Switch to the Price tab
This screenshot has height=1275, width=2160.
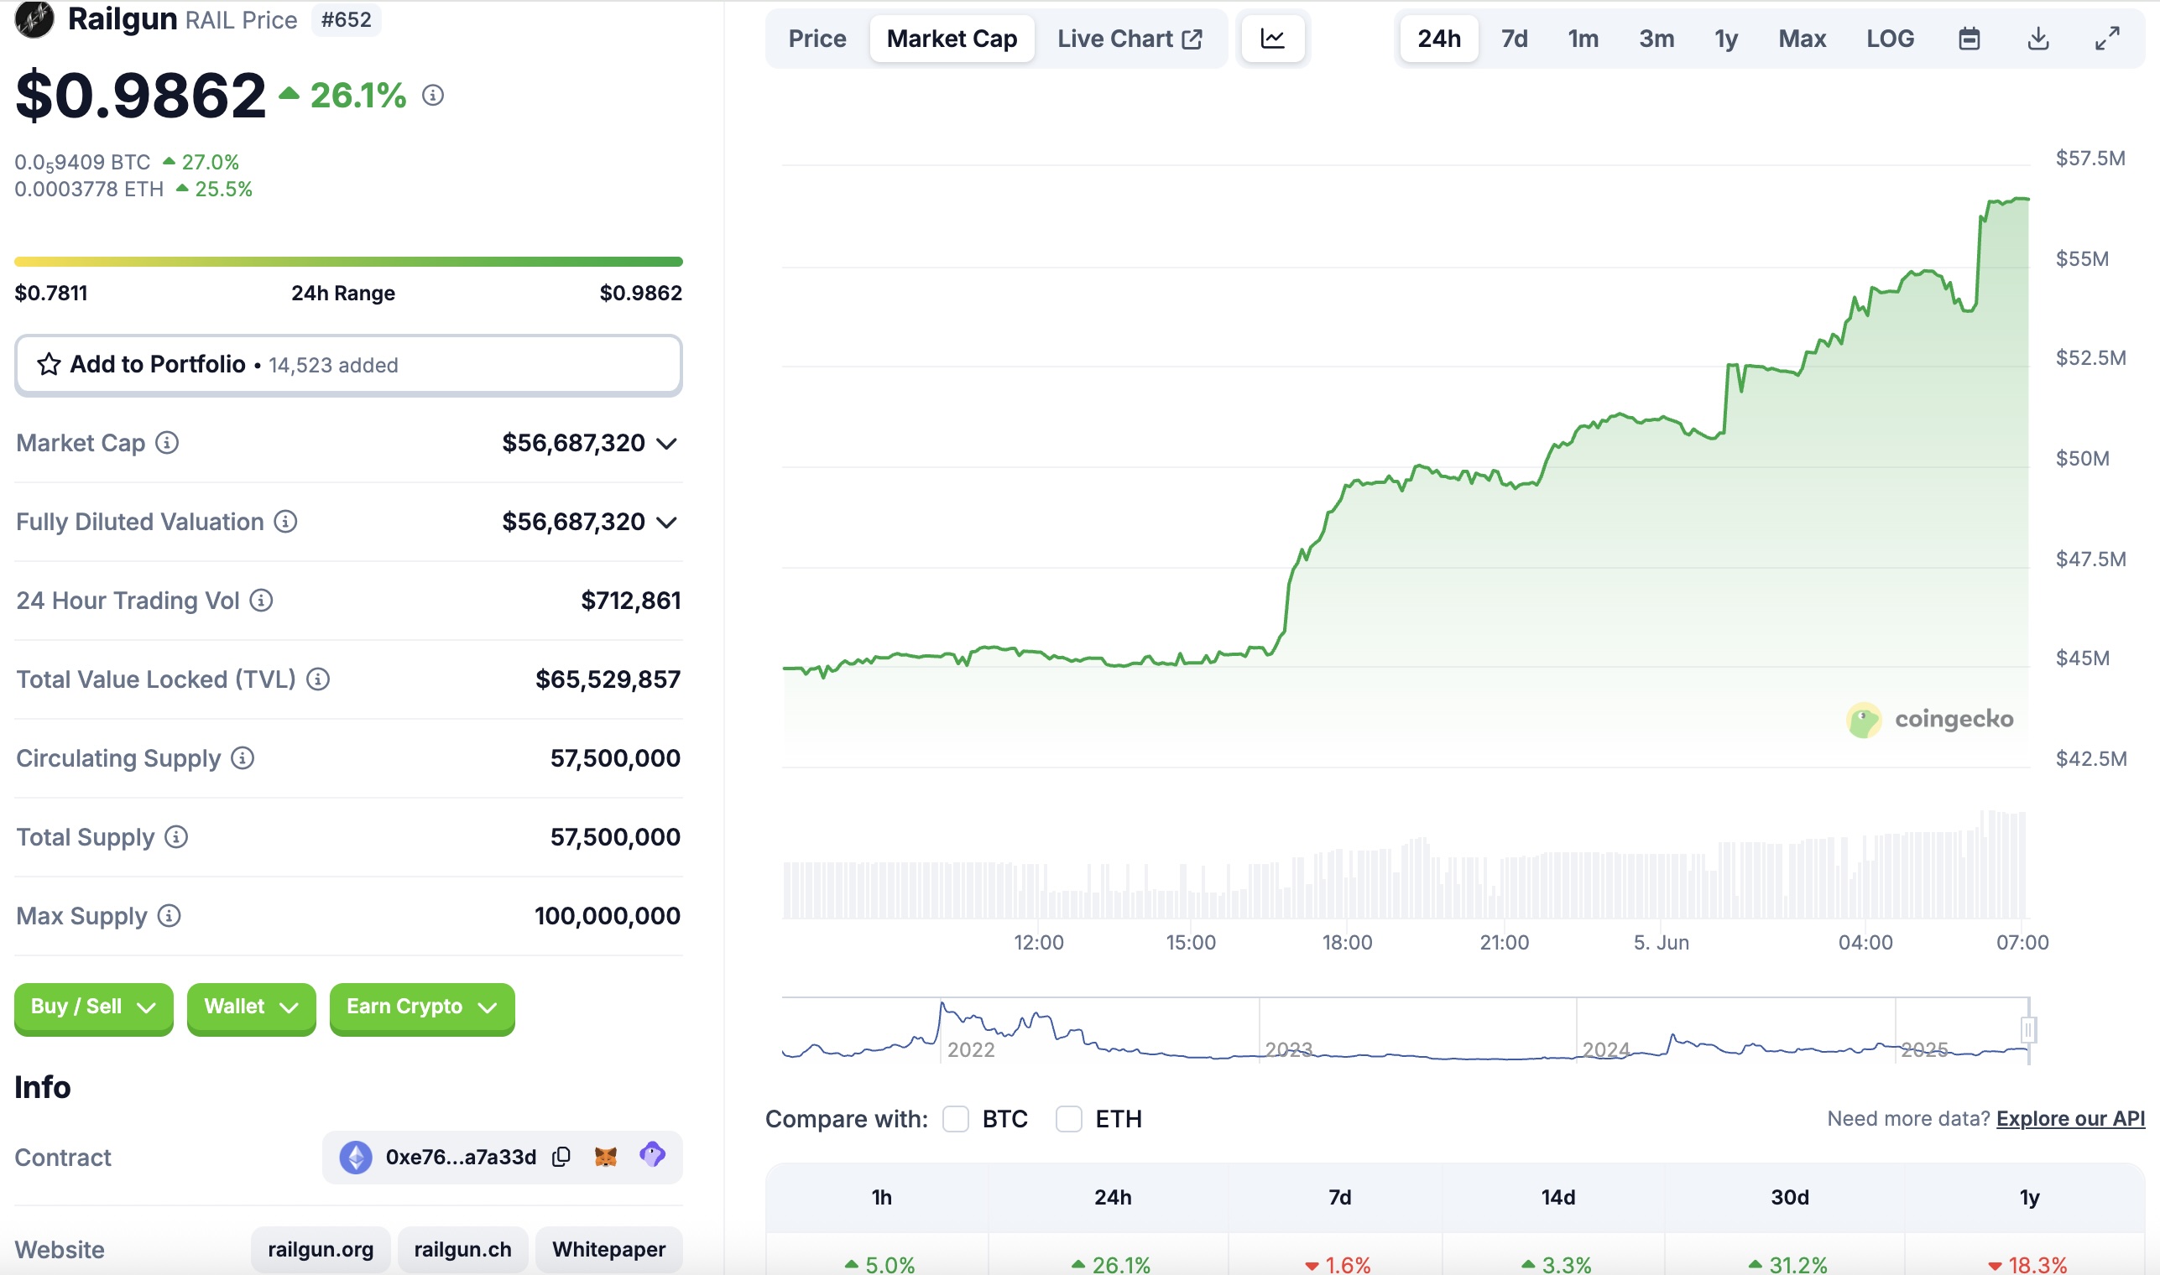pos(817,39)
